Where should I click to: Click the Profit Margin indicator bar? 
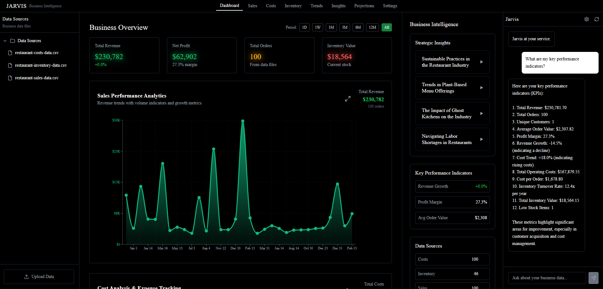[452, 202]
